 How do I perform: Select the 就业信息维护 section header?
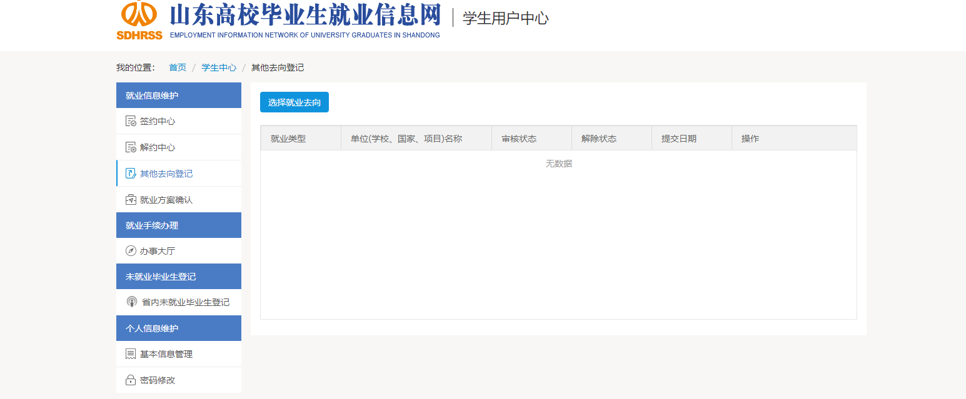(x=179, y=96)
